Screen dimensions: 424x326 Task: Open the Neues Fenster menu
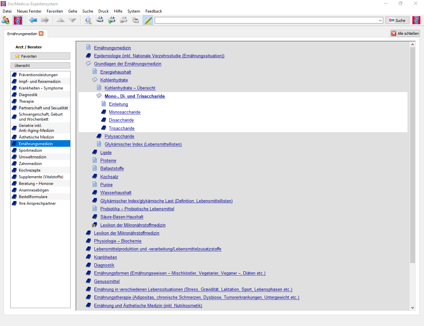29,11
